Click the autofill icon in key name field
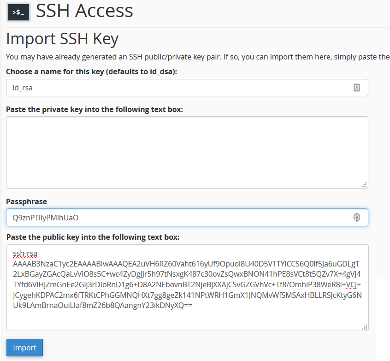The width and height of the screenshot is (390, 361). click(x=357, y=88)
